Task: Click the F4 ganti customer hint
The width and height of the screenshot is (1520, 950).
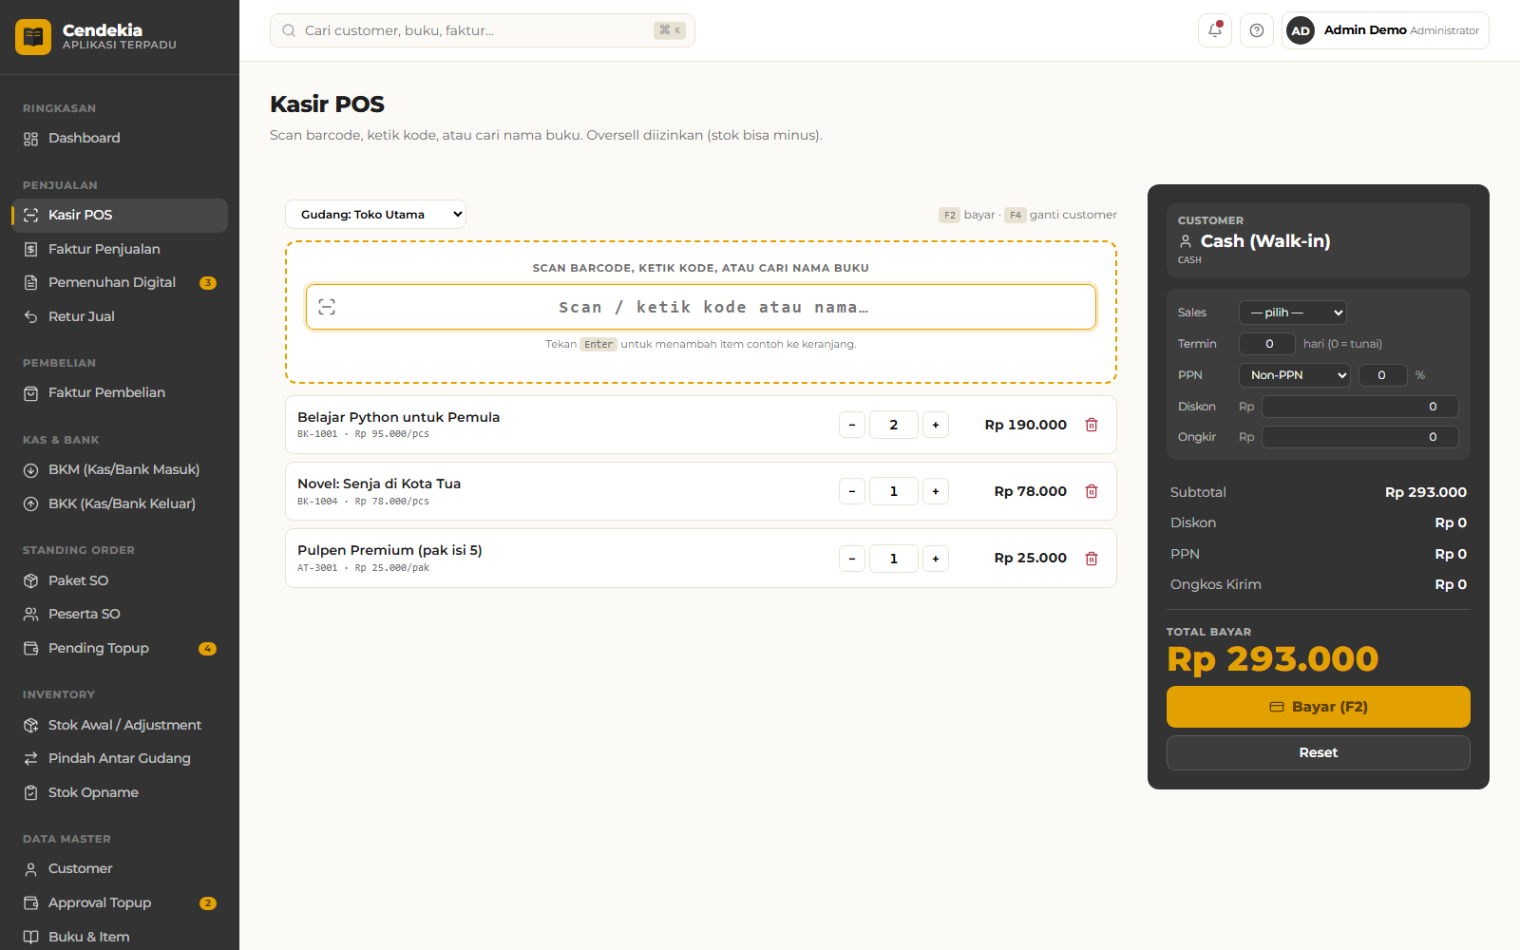Action: pos(1061,215)
